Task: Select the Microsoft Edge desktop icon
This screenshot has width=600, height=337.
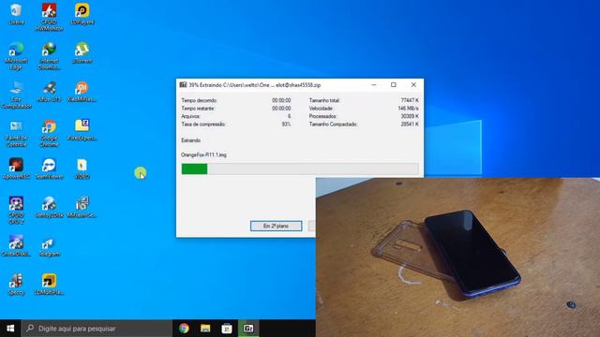Action: pos(16,56)
